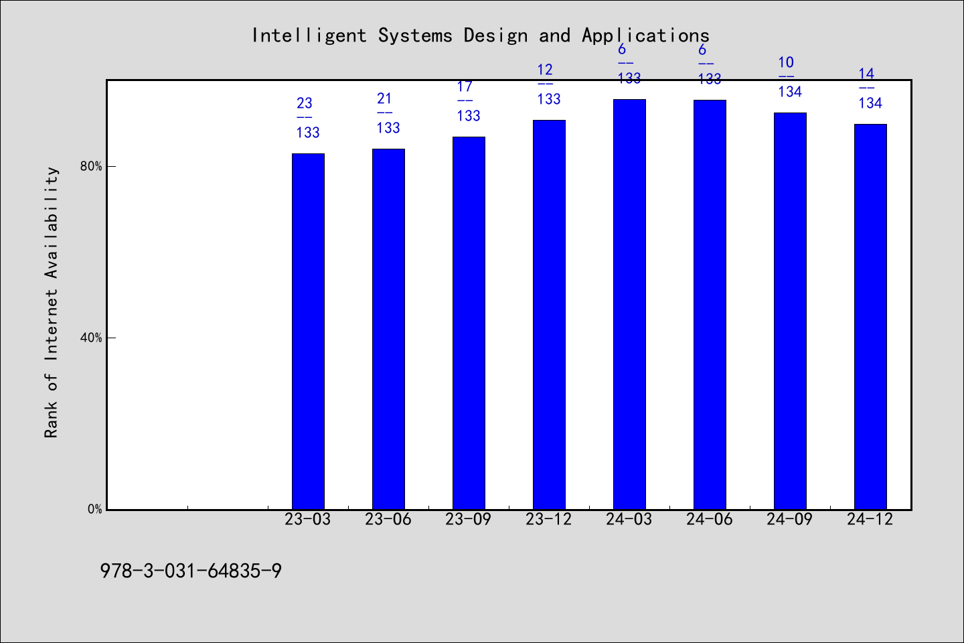Click the rank label 6/133 above the 24-06 bar

pos(710,64)
